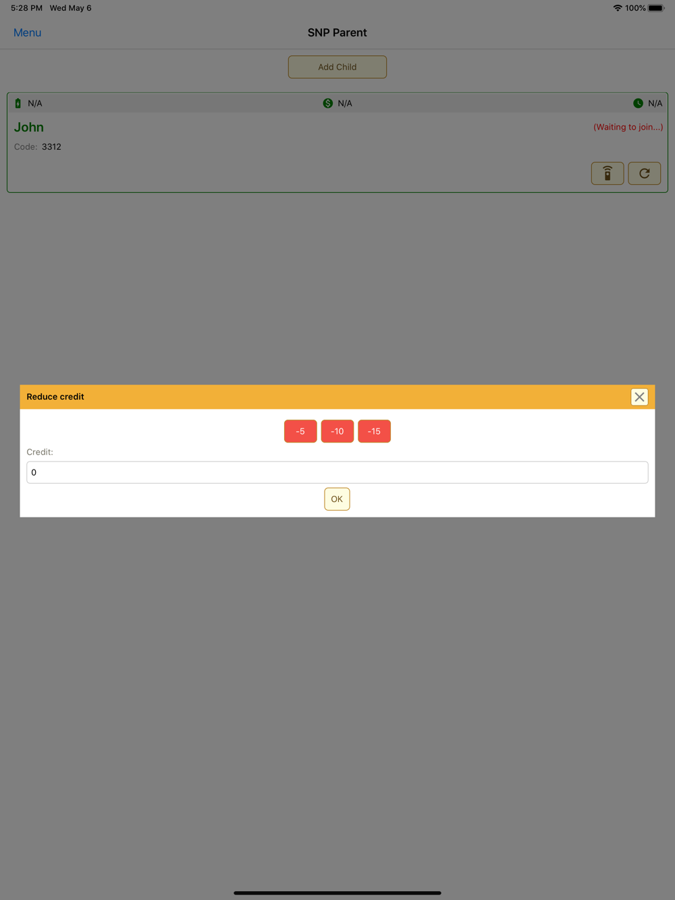Tap the Waiting to join status
675x900 pixels.
[x=628, y=127]
